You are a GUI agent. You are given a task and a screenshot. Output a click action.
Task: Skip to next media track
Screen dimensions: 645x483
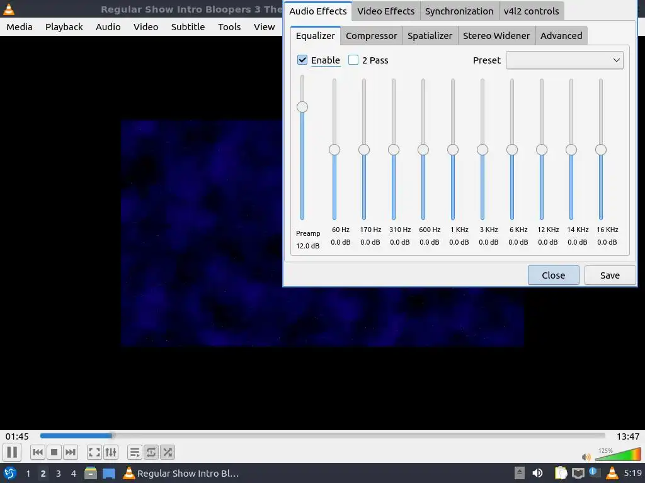[71, 452]
